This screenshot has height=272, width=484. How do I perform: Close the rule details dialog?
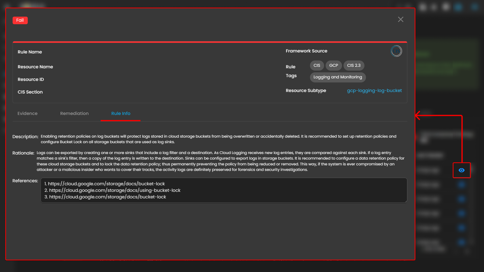pyautogui.click(x=401, y=19)
